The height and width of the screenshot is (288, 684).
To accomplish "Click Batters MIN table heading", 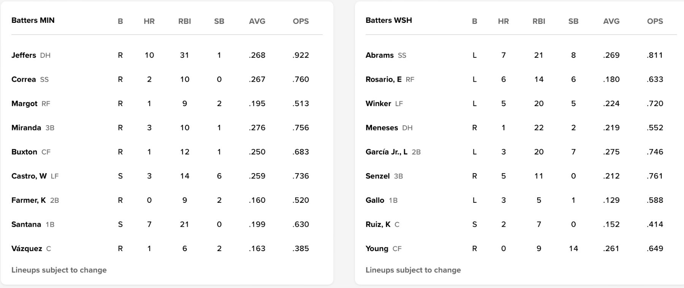I will [33, 21].
